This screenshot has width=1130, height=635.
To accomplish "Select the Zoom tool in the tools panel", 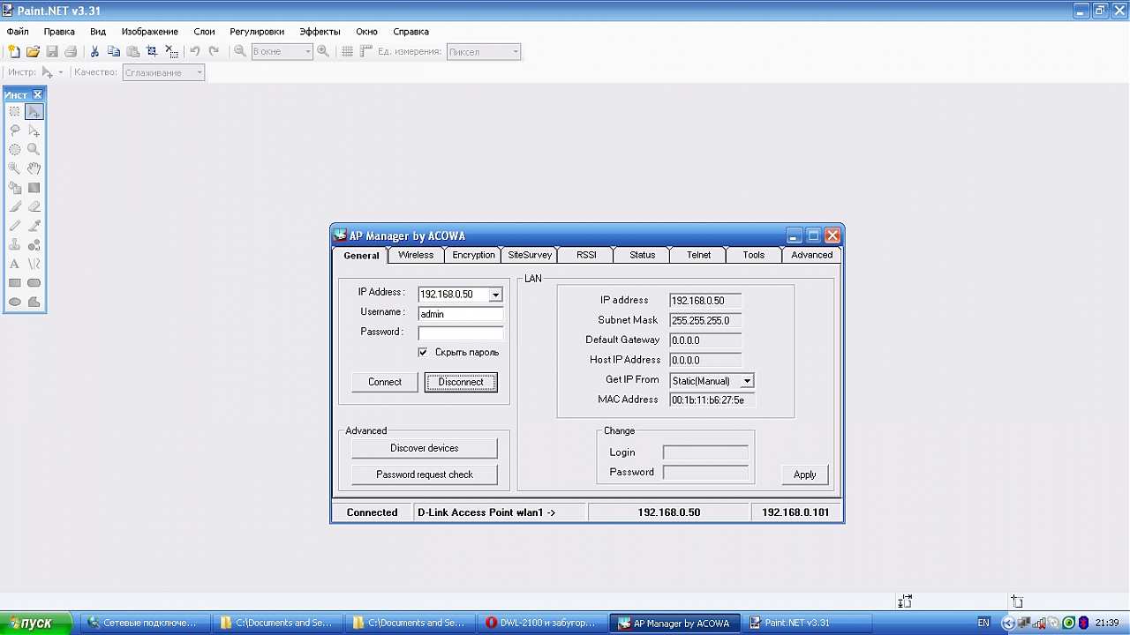I will point(34,150).
